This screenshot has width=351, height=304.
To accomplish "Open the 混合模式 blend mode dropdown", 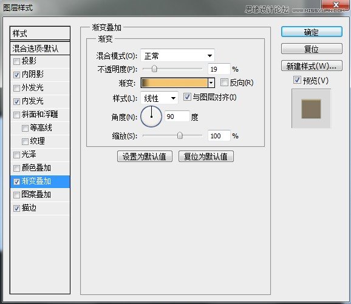I will coord(177,55).
